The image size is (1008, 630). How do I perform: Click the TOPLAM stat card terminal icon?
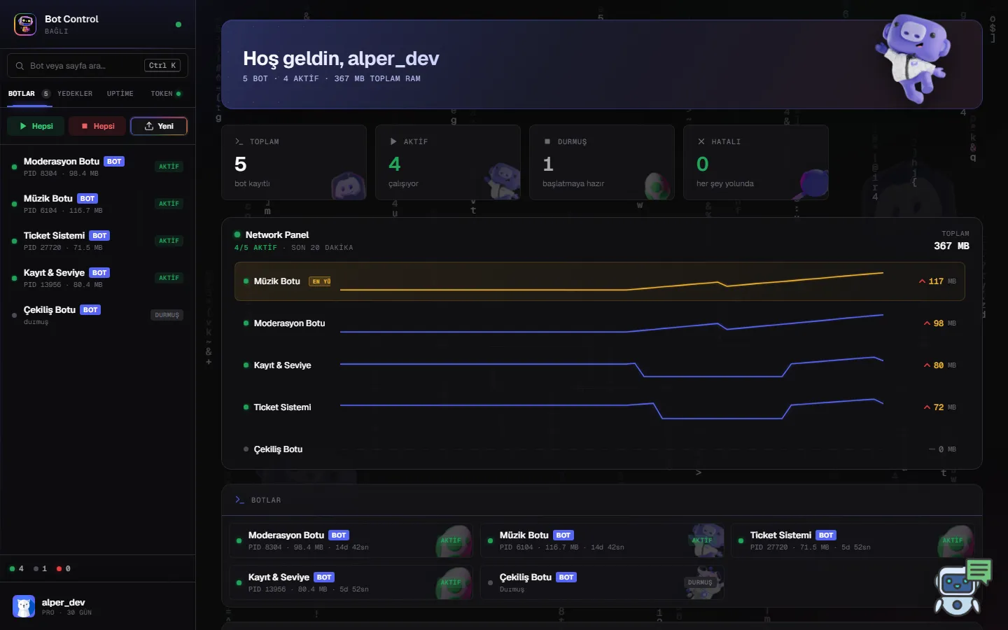point(239,141)
